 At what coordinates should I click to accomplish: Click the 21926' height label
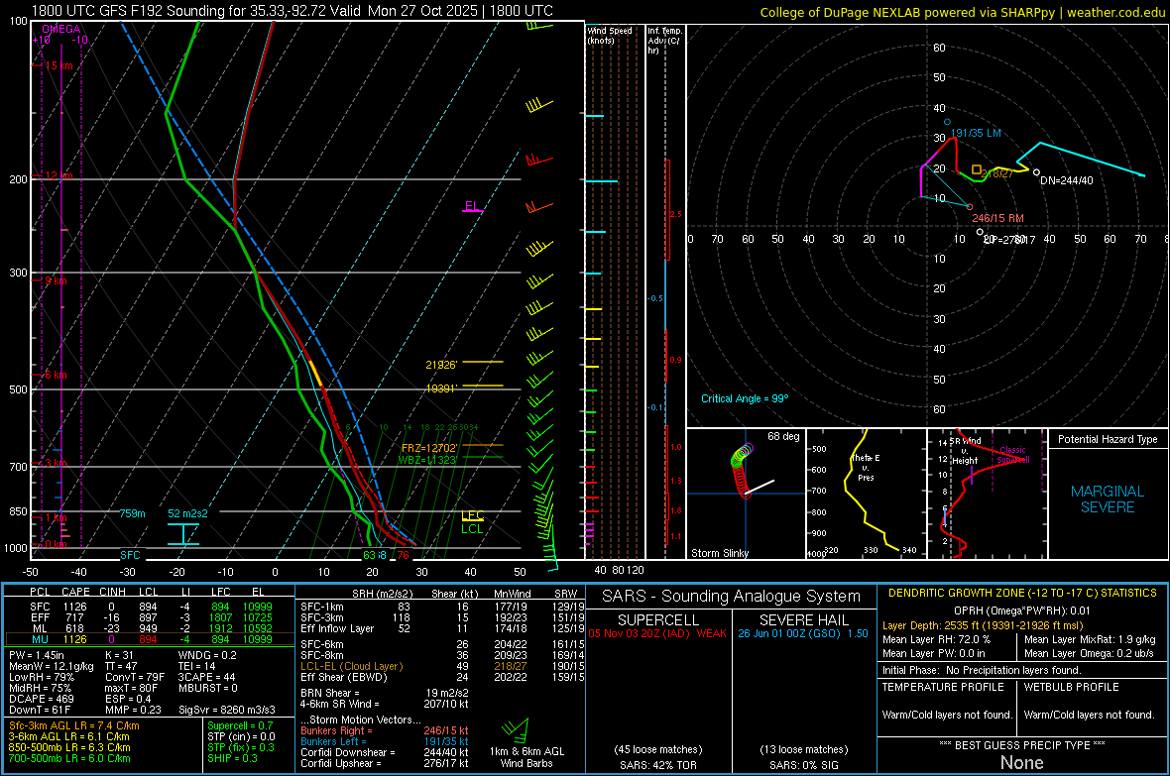tap(441, 365)
